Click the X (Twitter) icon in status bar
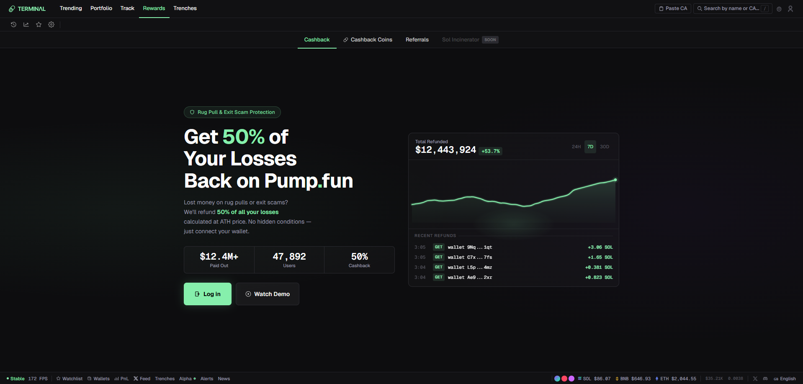Screen dimensions: 803x384 pos(755,379)
